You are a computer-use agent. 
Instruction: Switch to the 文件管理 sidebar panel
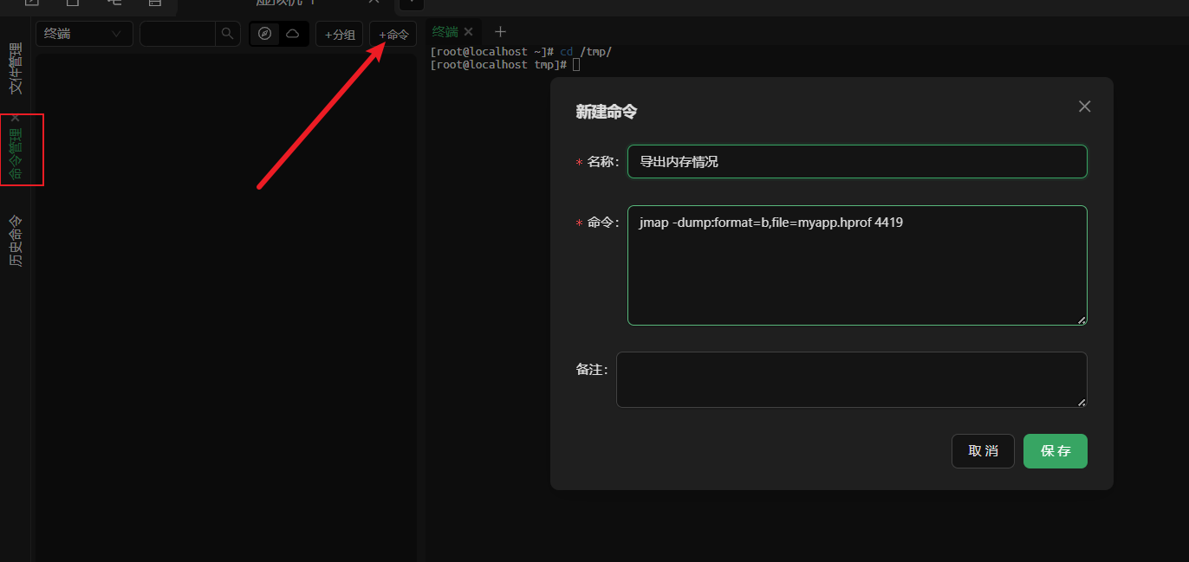click(x=15, y=65)
